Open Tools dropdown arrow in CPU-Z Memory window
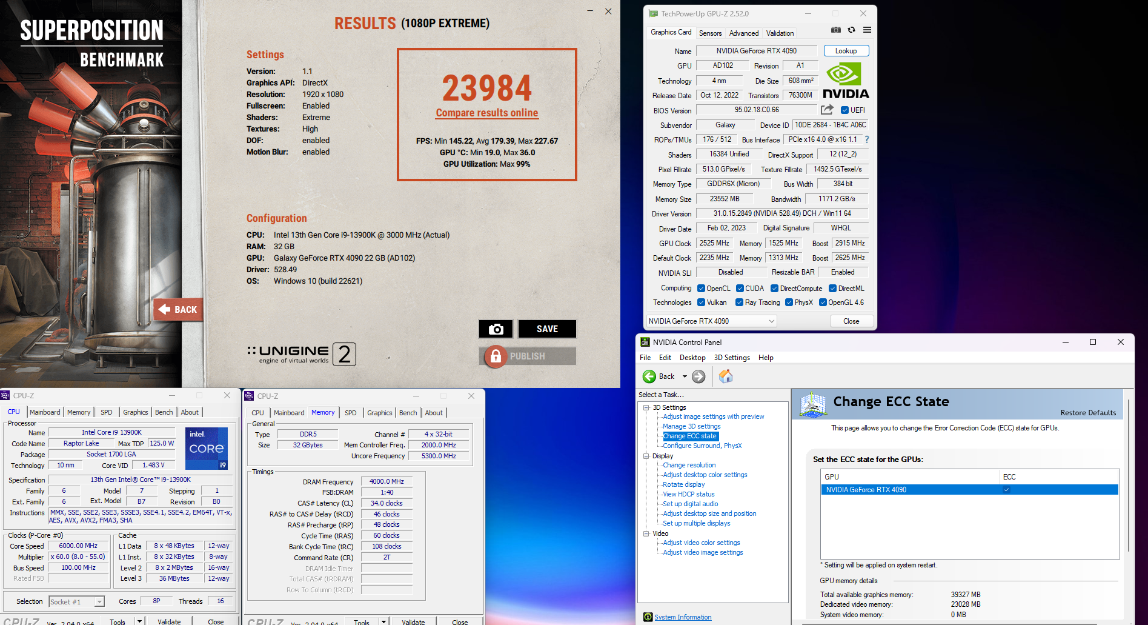The height and width of the screenshot is (625, 1148). [383, 621]
